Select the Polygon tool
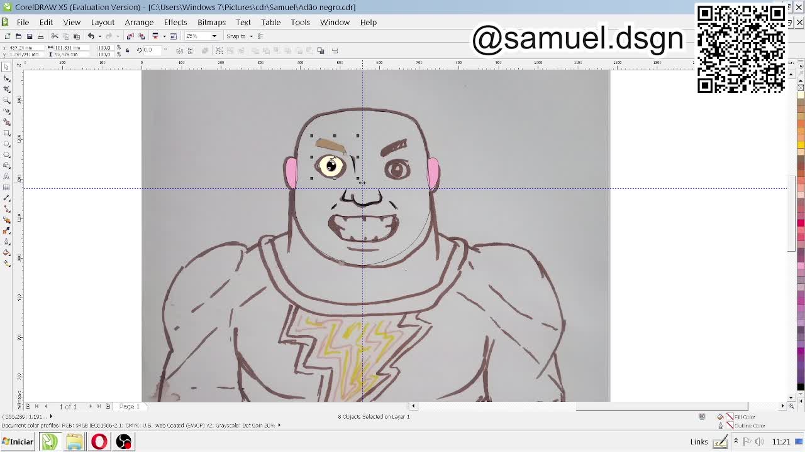 pos(7,154)
